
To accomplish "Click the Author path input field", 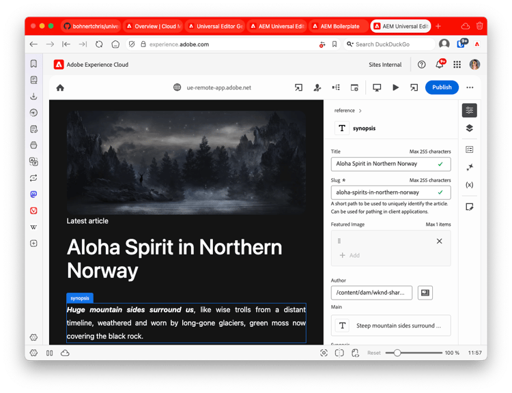I will [371, 293].
